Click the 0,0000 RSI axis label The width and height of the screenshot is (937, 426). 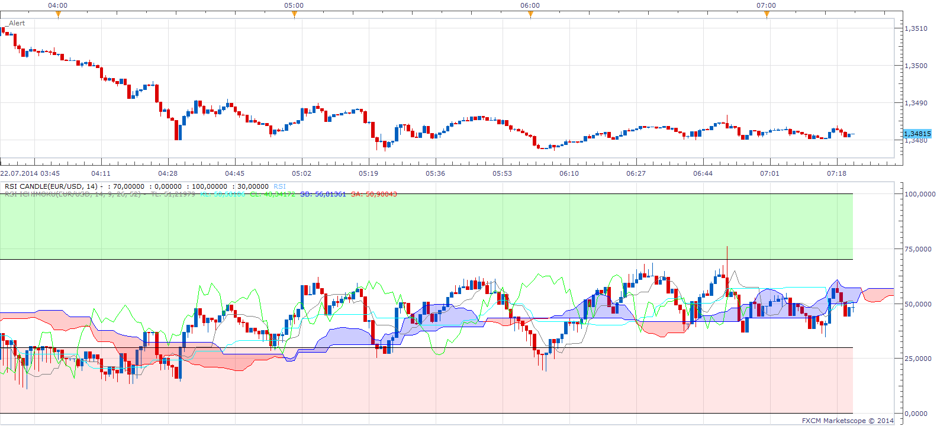[916, 414]
